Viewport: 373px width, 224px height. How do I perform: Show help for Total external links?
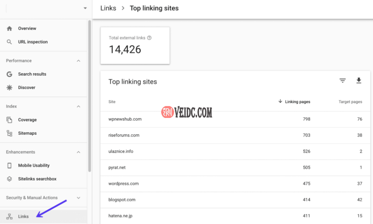point(149,38)
